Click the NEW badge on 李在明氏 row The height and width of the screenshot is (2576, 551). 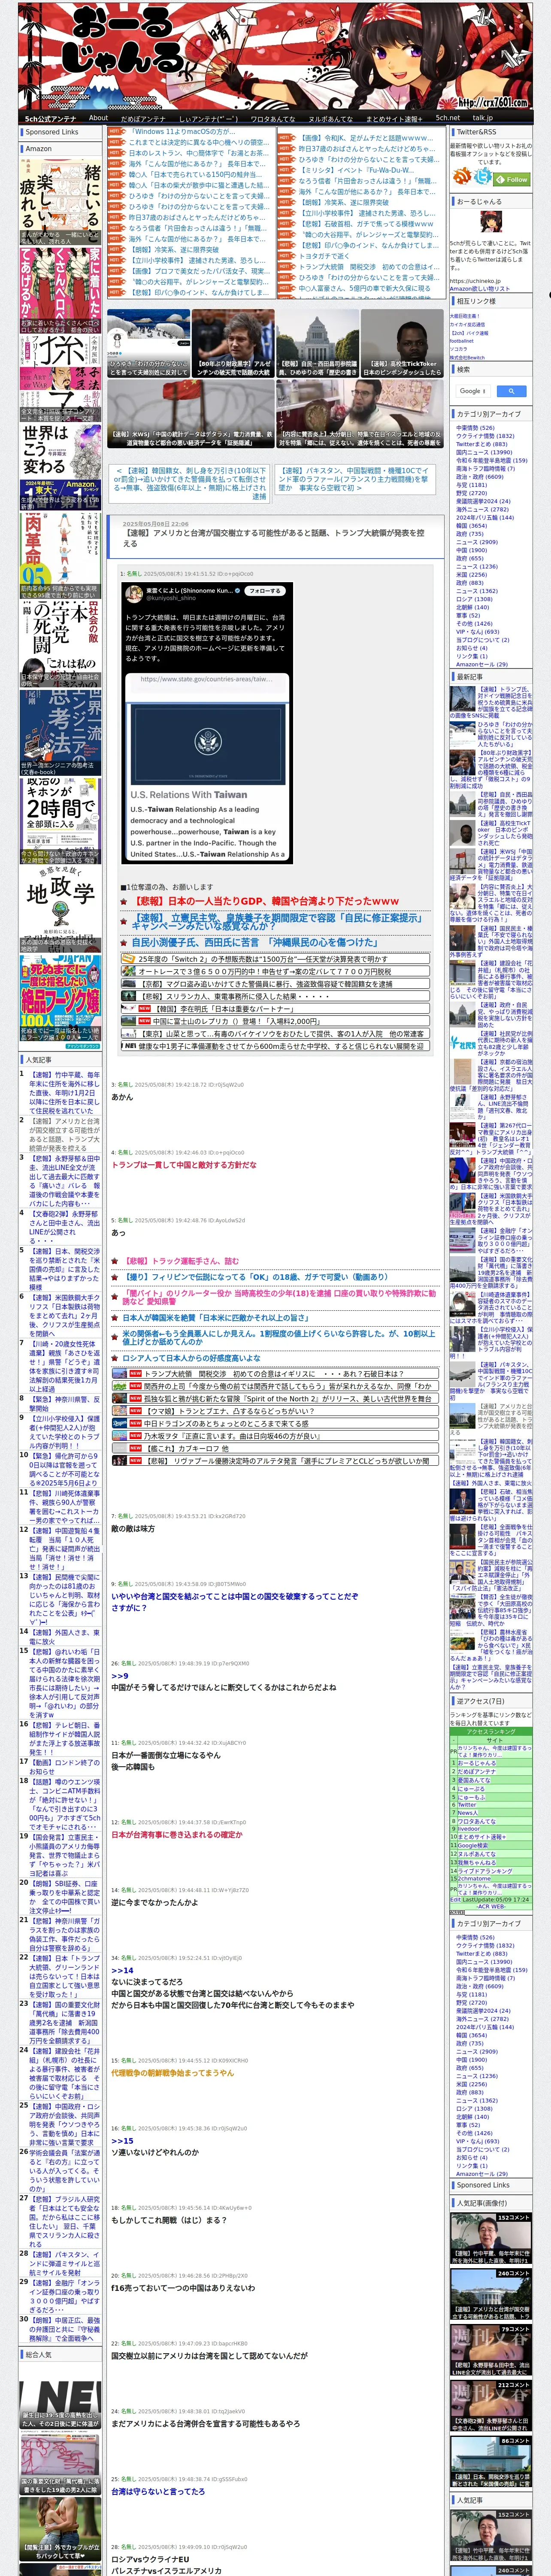tap(145, 1008)
